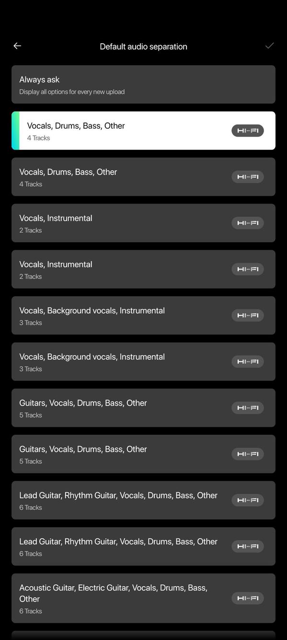Tap HI-FI badge on first Background vocals option
Screen dimensions: 287x640
[248, 315]
